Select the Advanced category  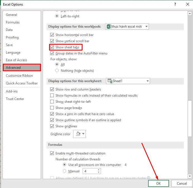[x=22, y=68]
